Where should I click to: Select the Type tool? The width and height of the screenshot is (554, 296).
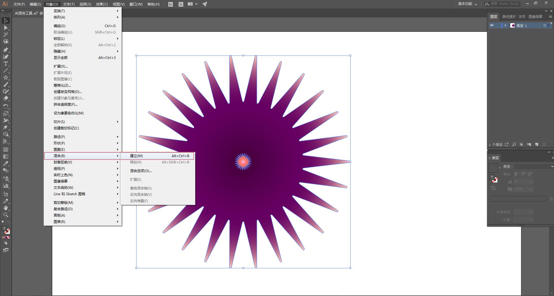[5, 64]
